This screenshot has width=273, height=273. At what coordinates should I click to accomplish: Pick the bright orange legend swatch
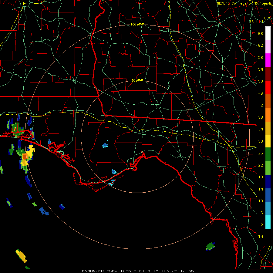[x=268, y=114]
